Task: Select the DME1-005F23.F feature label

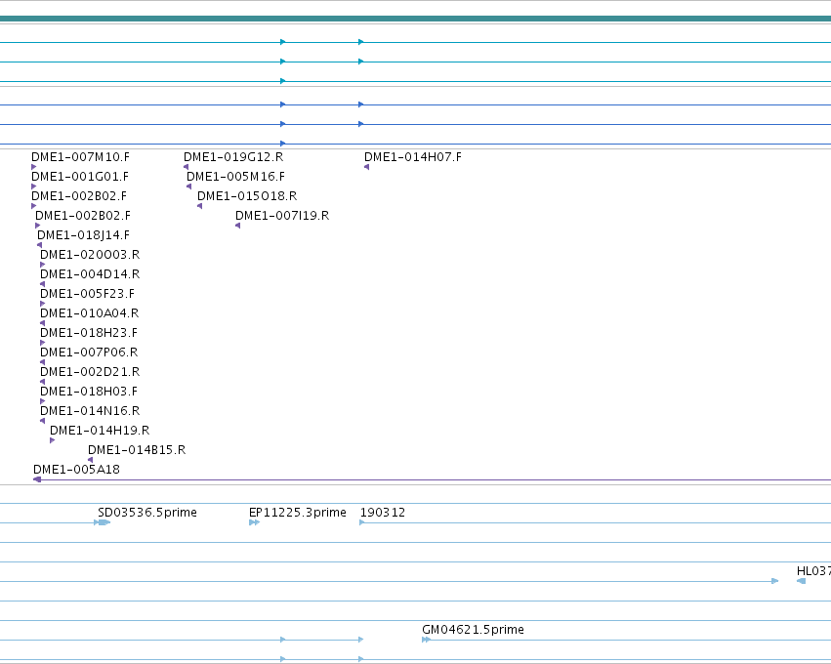Action: [x=88, y=294]
